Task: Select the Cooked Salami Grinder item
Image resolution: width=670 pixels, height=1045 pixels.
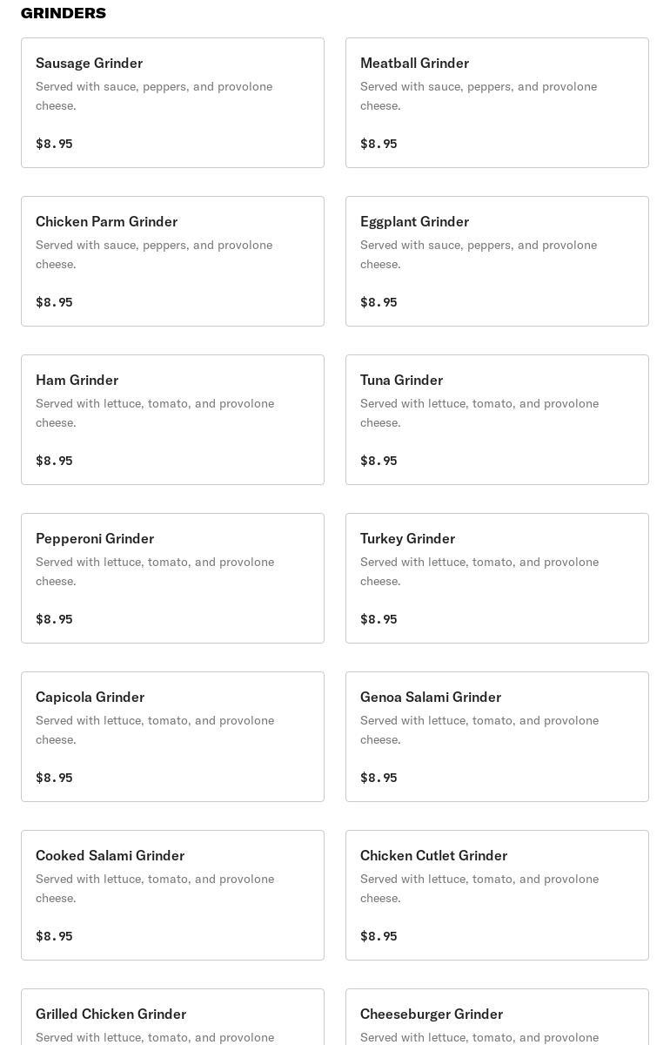Action: 172,895
